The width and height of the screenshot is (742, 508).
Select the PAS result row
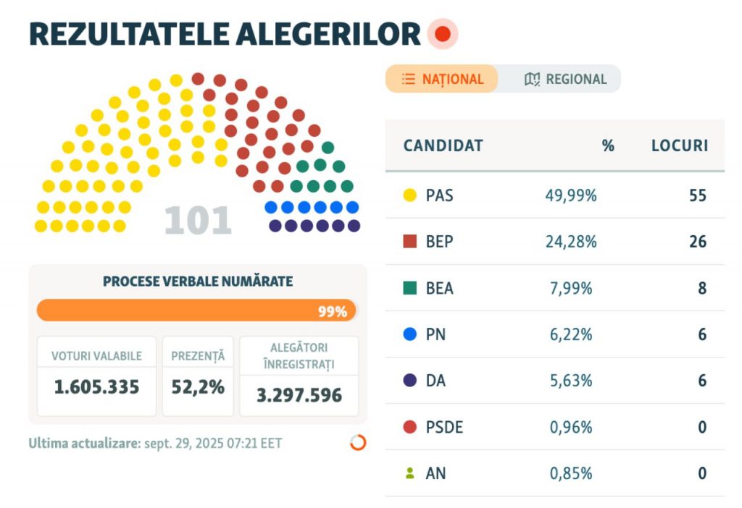pyautogui.click(x=554, y=195)
